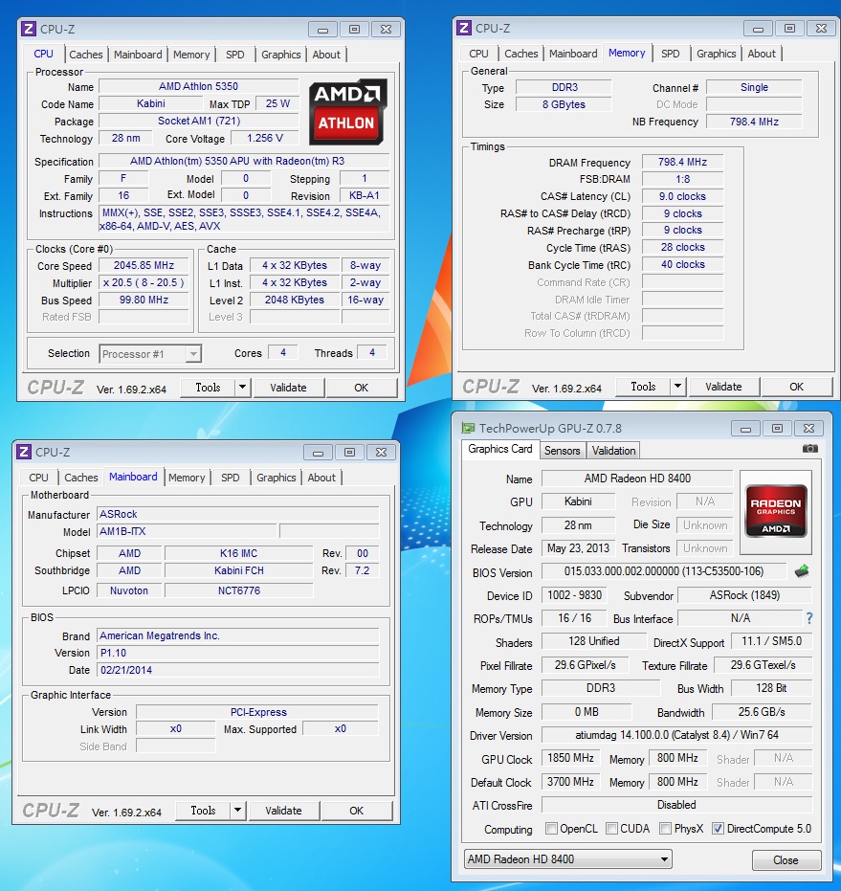The height and width of the screenshot is (891, 841).
Task: Click Validate button in Memory window
Action: [723, 387]
